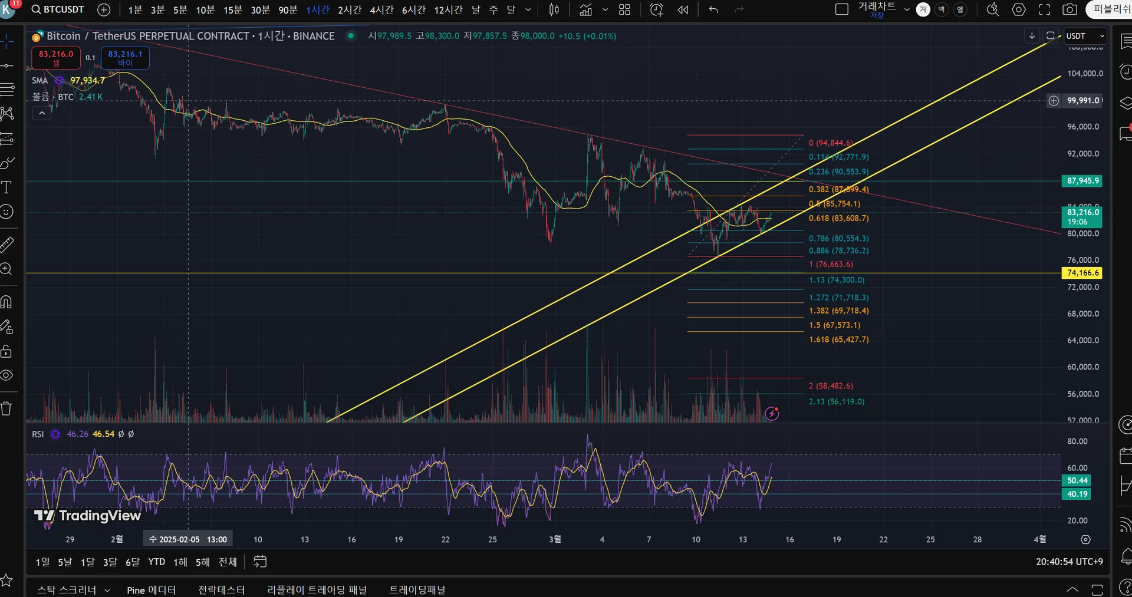Open the emoji icons tool
This screenshot has width=1132, height=597.
click(x=6, y=212)
